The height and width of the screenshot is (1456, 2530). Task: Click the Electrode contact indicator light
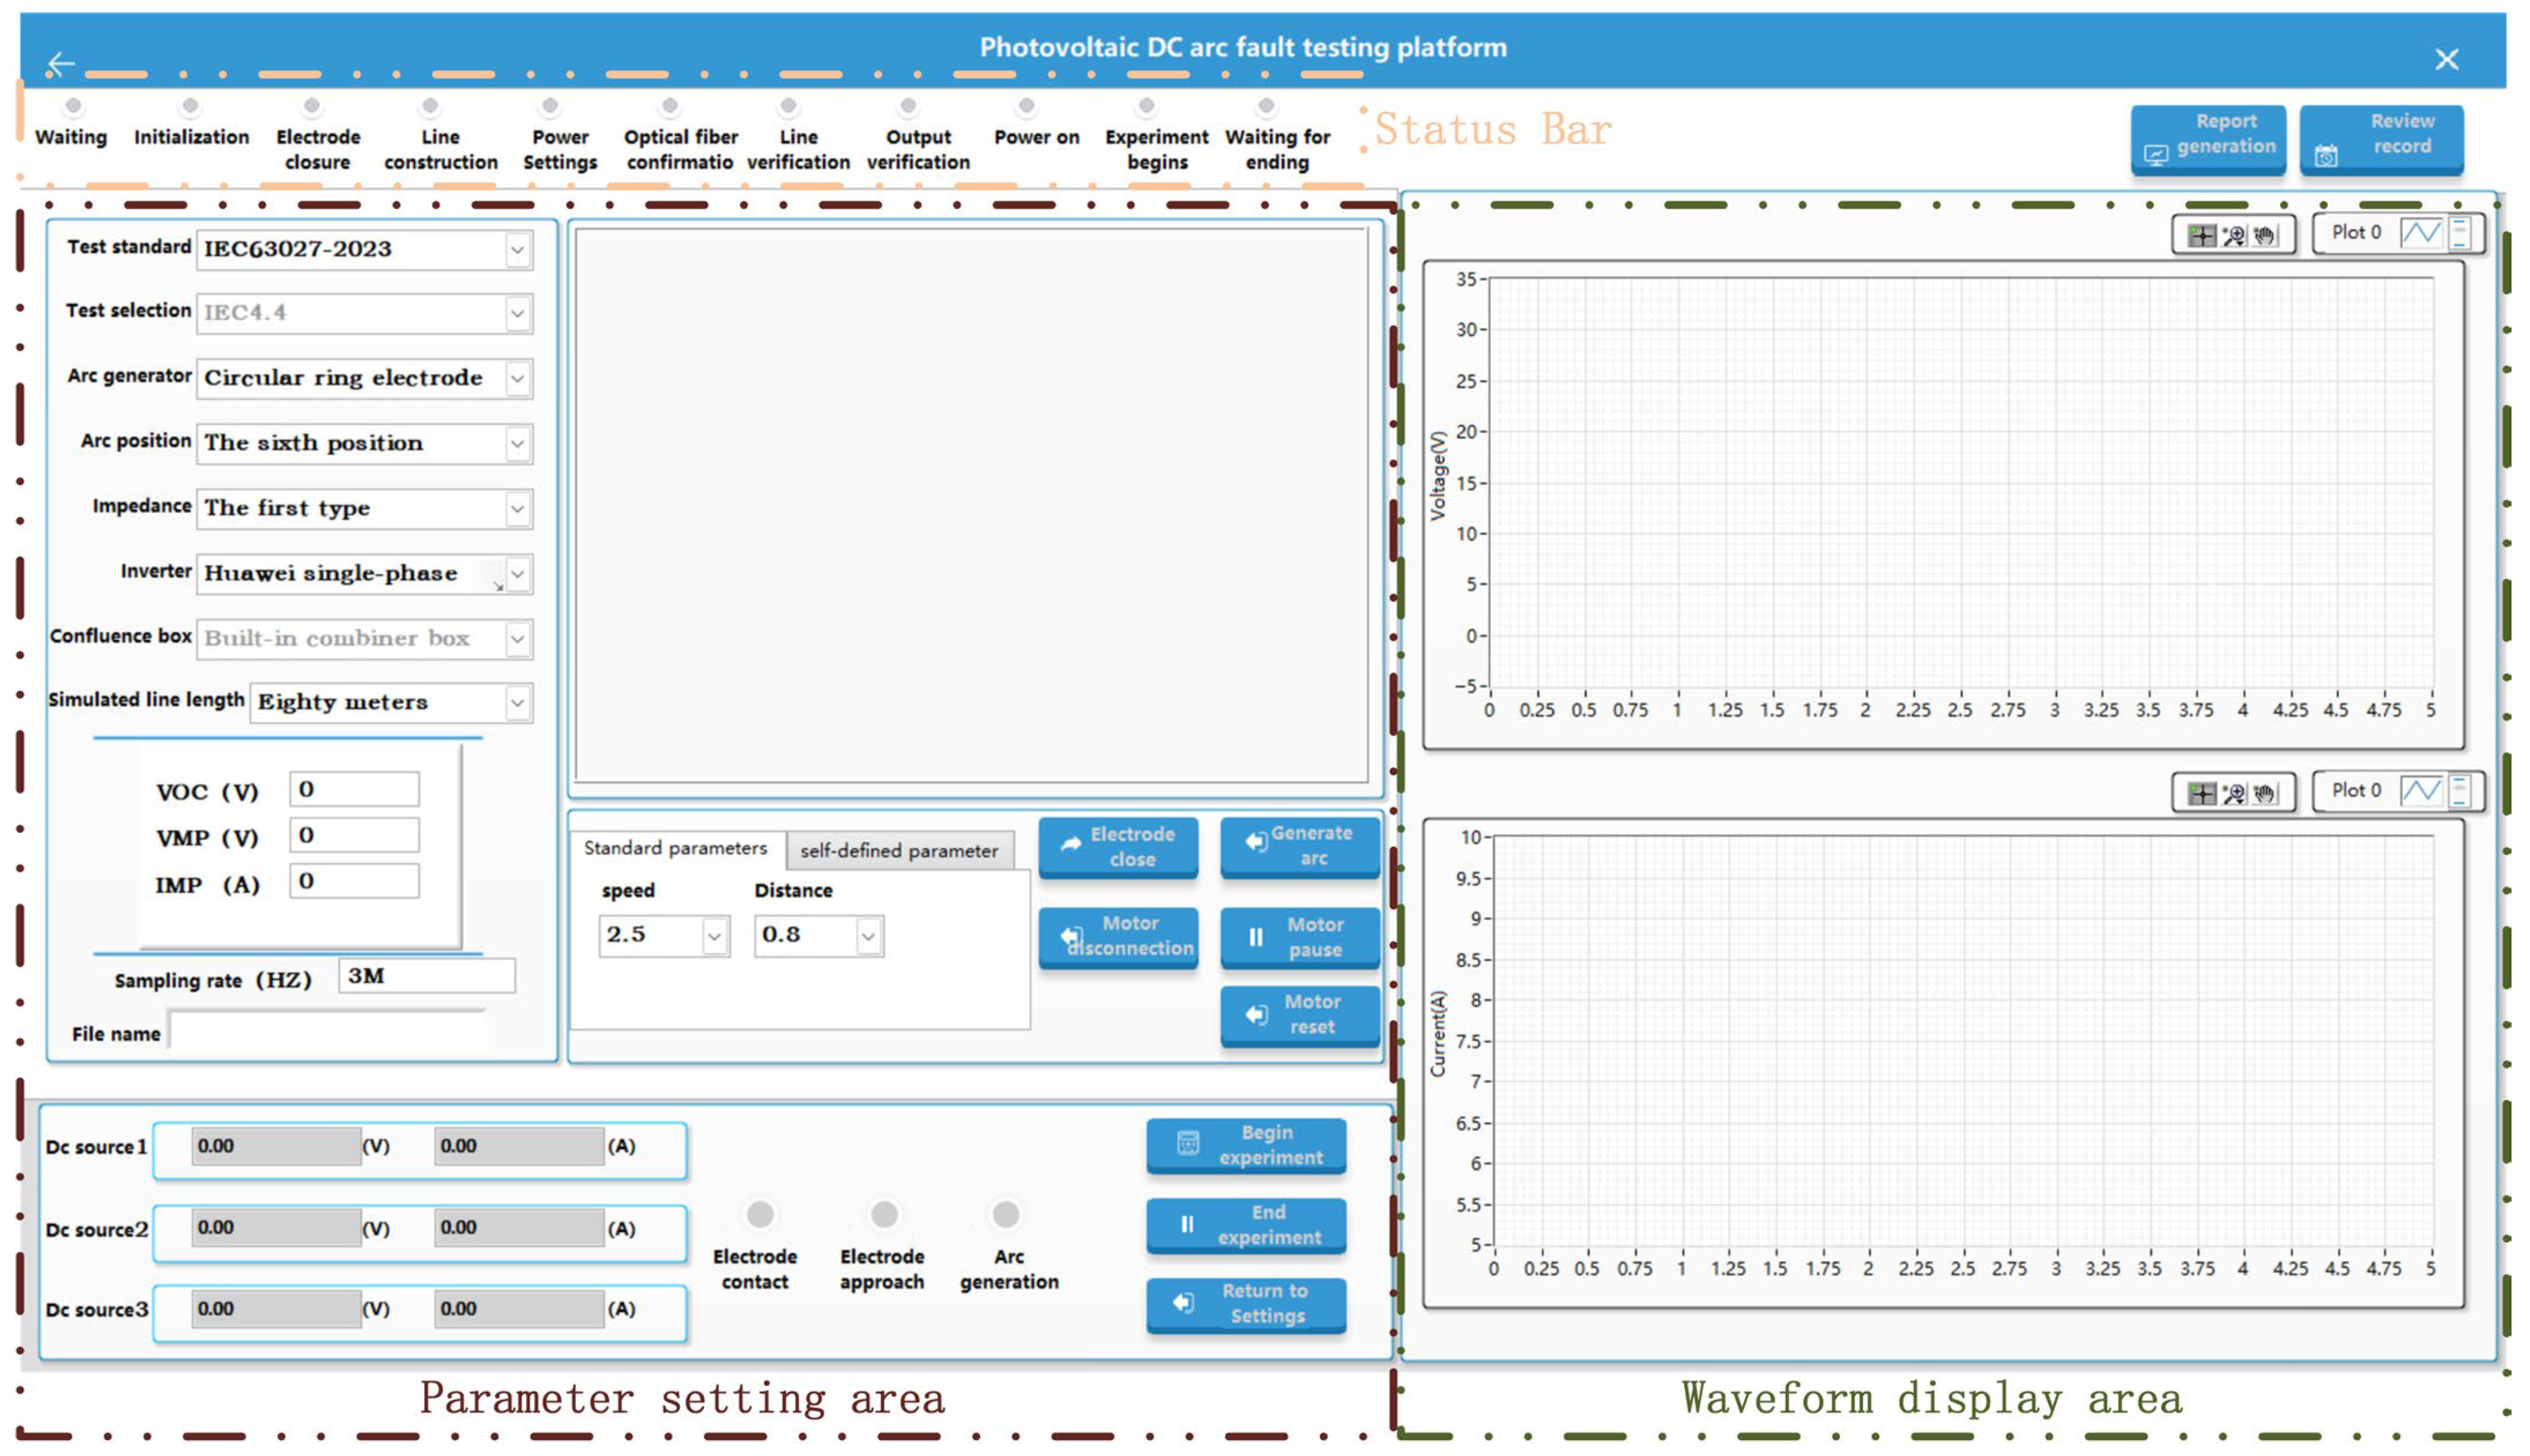(760, 1214)
